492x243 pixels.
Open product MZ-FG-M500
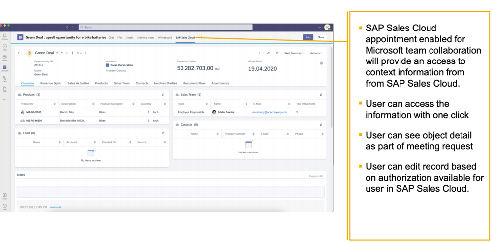click(34, 120)
